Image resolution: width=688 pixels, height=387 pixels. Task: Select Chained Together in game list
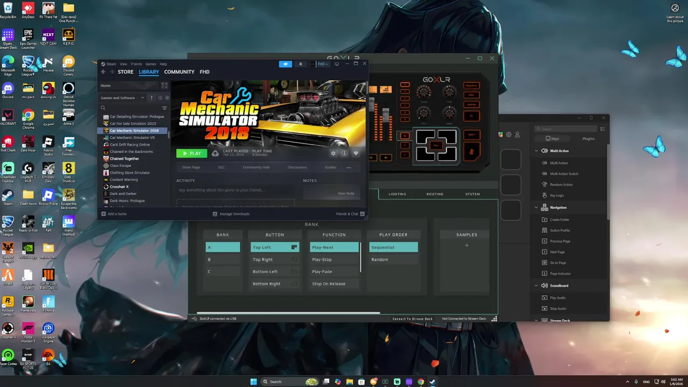pyautogui.click(x=124, y=159)
